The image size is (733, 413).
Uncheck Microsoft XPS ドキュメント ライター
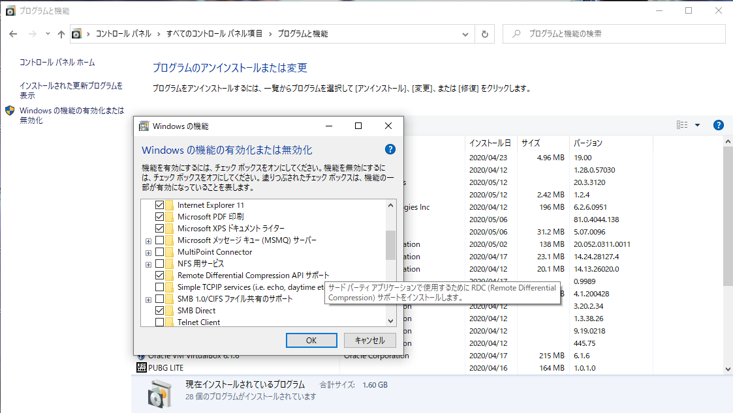tap(159, 228)
